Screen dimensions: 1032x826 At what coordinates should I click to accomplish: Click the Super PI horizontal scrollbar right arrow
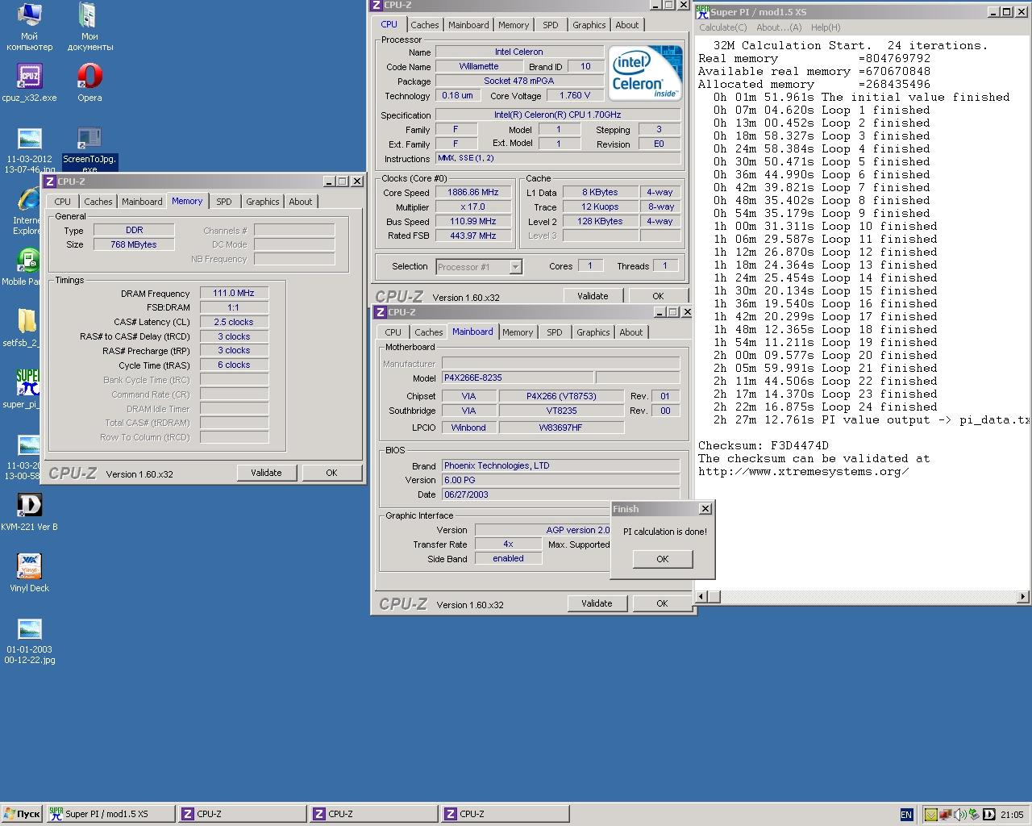point(1023,597)
